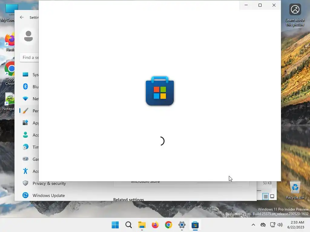Open network status tray icon

273,225
